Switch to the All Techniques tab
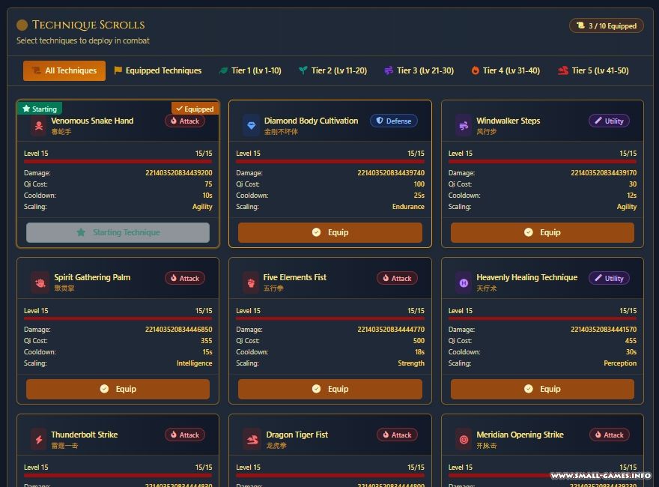This screenshot has height=487, width=659. [64, 70]
